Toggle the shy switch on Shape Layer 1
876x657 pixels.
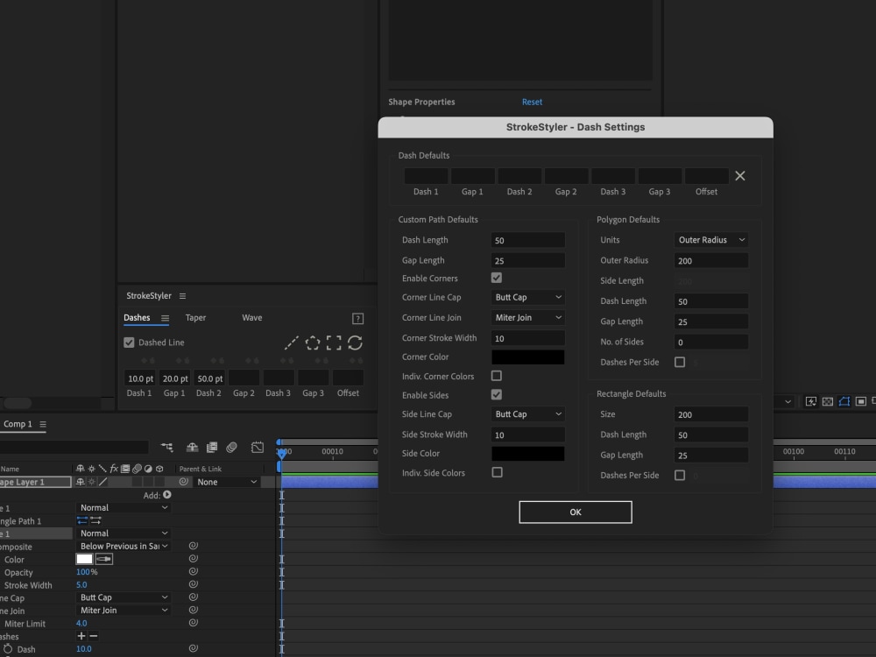[x=81, y=482]
